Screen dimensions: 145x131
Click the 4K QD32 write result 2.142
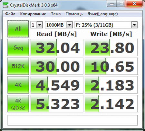click(111, 104)
